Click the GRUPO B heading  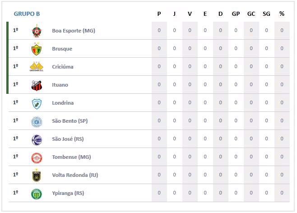coord(27,14)
